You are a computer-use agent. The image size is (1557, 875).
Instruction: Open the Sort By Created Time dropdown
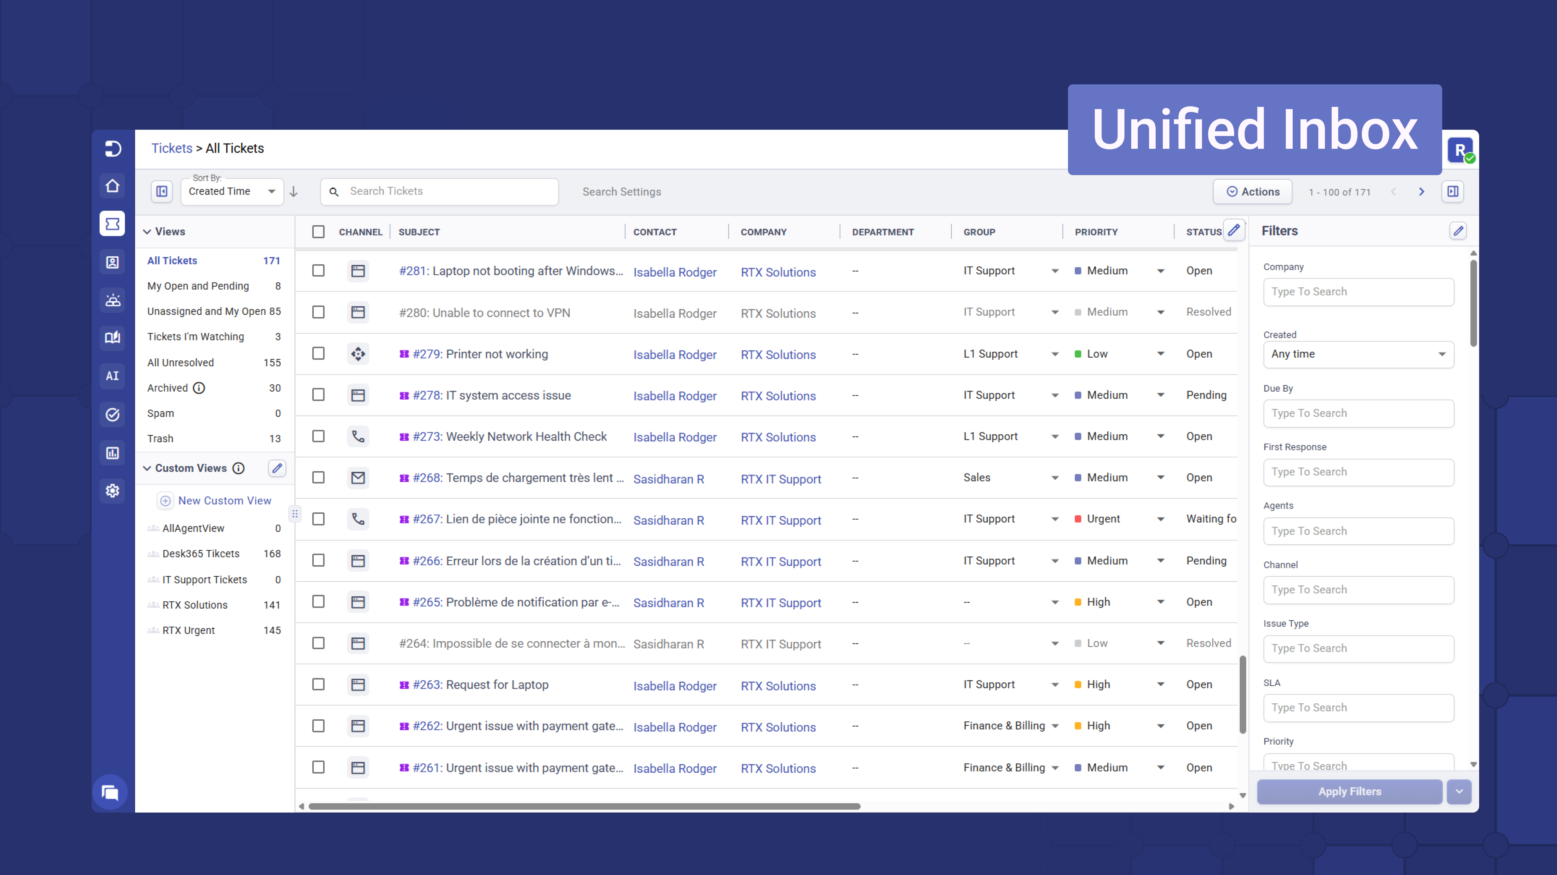[231, 192]
